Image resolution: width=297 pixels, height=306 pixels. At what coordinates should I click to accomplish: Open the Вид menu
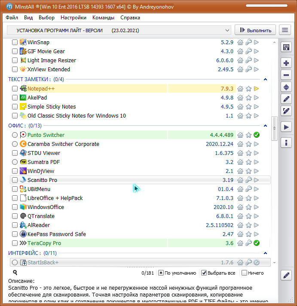coord(28,18)
